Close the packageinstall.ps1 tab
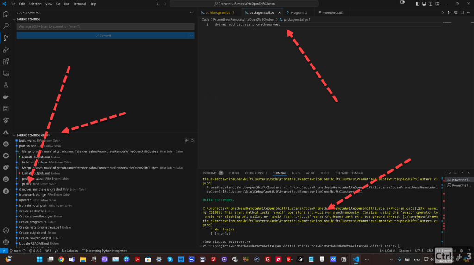This screenshot has width=474, height=265. [x=279, y=12]
